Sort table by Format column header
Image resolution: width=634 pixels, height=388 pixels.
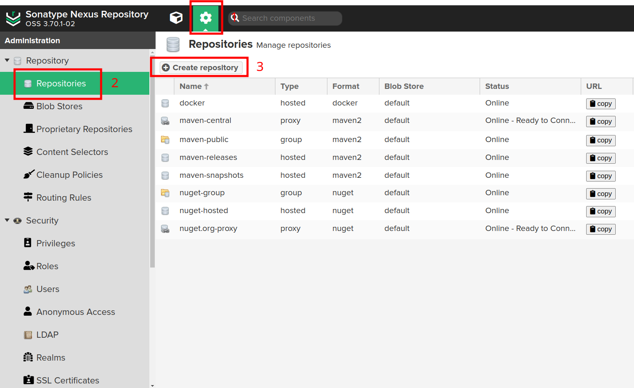353,86
